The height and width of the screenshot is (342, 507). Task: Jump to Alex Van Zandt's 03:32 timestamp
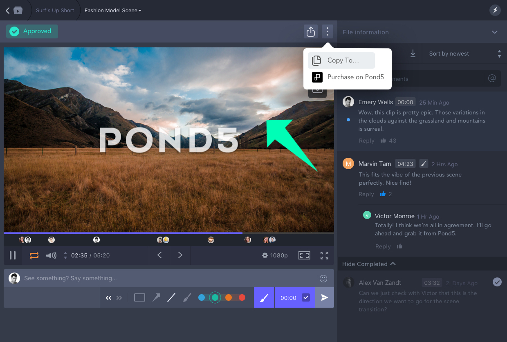(432, 283)
